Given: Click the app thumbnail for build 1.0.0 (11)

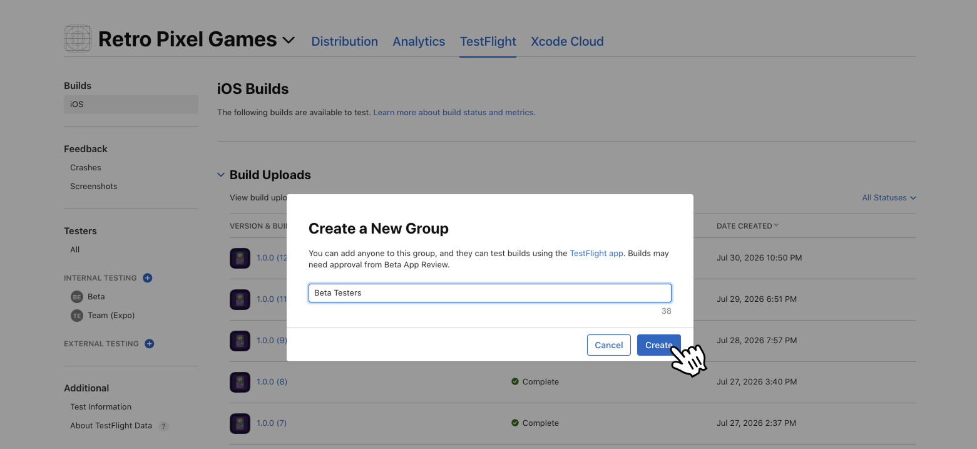Looking at the screenshot, I should tap(240, 299).
